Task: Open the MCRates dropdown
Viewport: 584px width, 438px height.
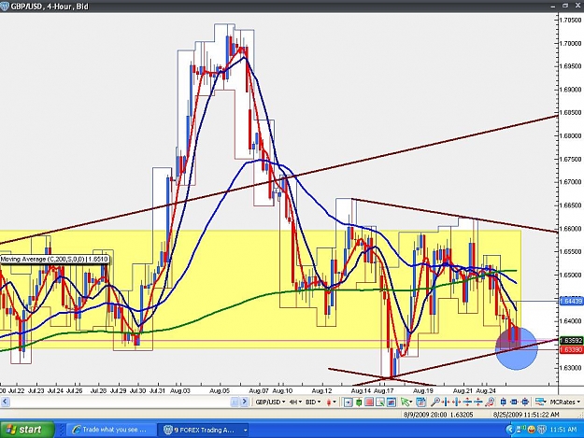Action: pyautogui.click(x=564, y=402)
